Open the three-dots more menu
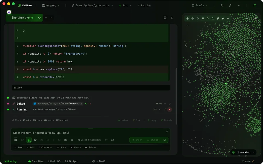 (x=239, y=5)
